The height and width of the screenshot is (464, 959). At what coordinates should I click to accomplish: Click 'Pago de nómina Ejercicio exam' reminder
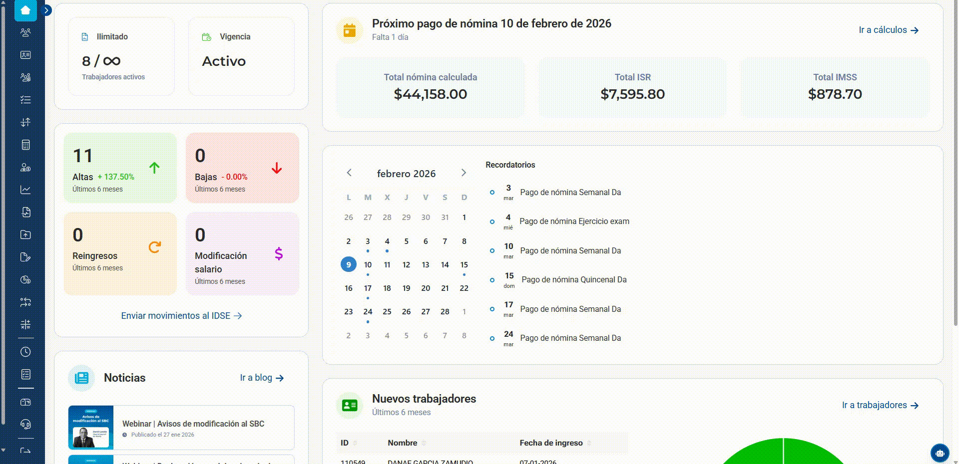click(x=574, y=222)
